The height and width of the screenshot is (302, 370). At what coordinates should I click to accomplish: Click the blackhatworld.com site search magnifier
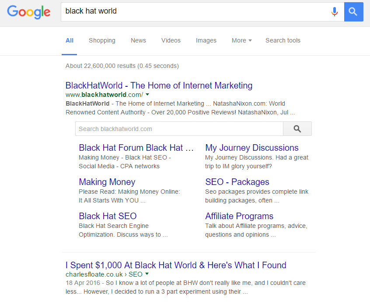coord(297,129)
